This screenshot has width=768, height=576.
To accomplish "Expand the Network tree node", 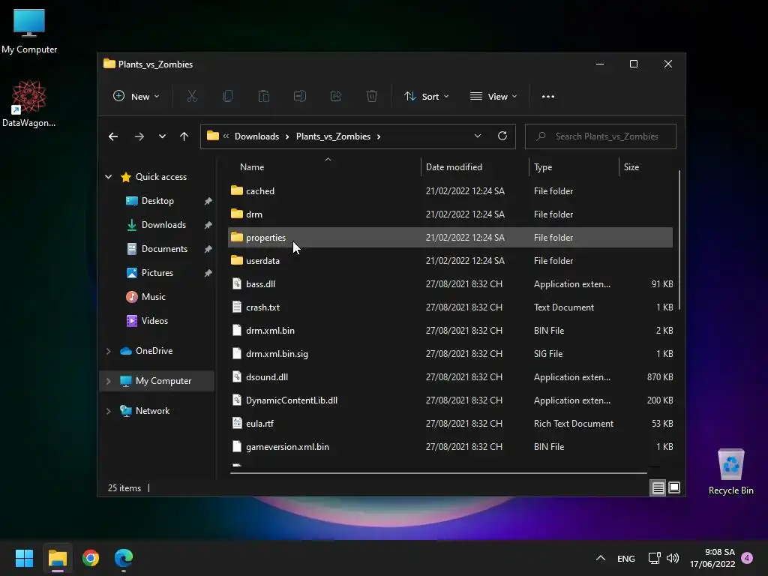I will (x=108, y=411).
